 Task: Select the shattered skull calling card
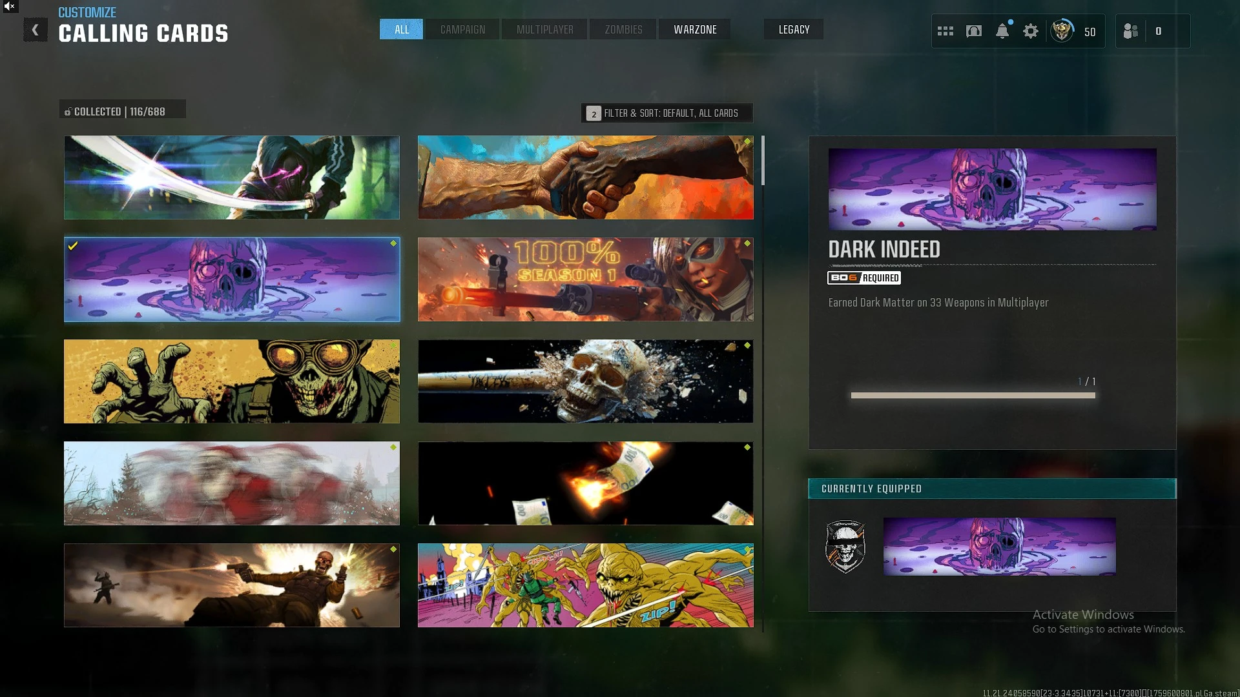(x=585, y=381)
